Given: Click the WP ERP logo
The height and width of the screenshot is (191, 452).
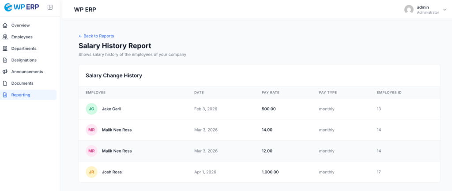Looking at the screenshot, I should click(21, 7).
